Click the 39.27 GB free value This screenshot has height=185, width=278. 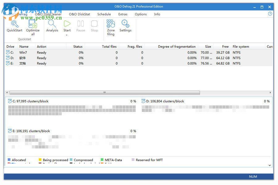(223, 52)
